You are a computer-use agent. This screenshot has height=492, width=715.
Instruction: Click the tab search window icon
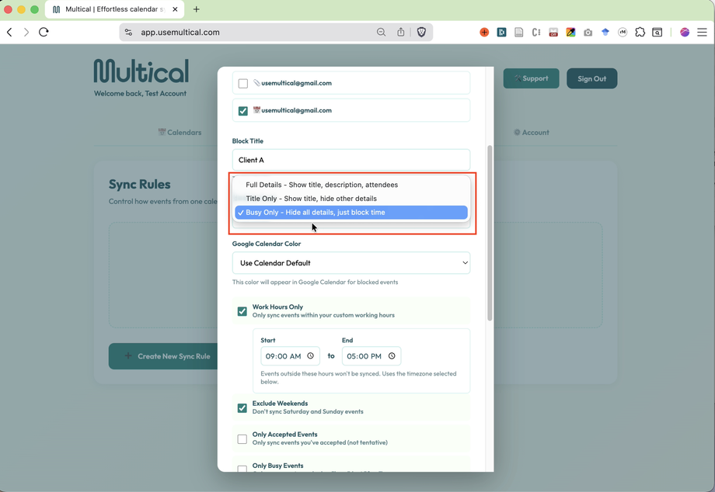click(x=657, y=33)
